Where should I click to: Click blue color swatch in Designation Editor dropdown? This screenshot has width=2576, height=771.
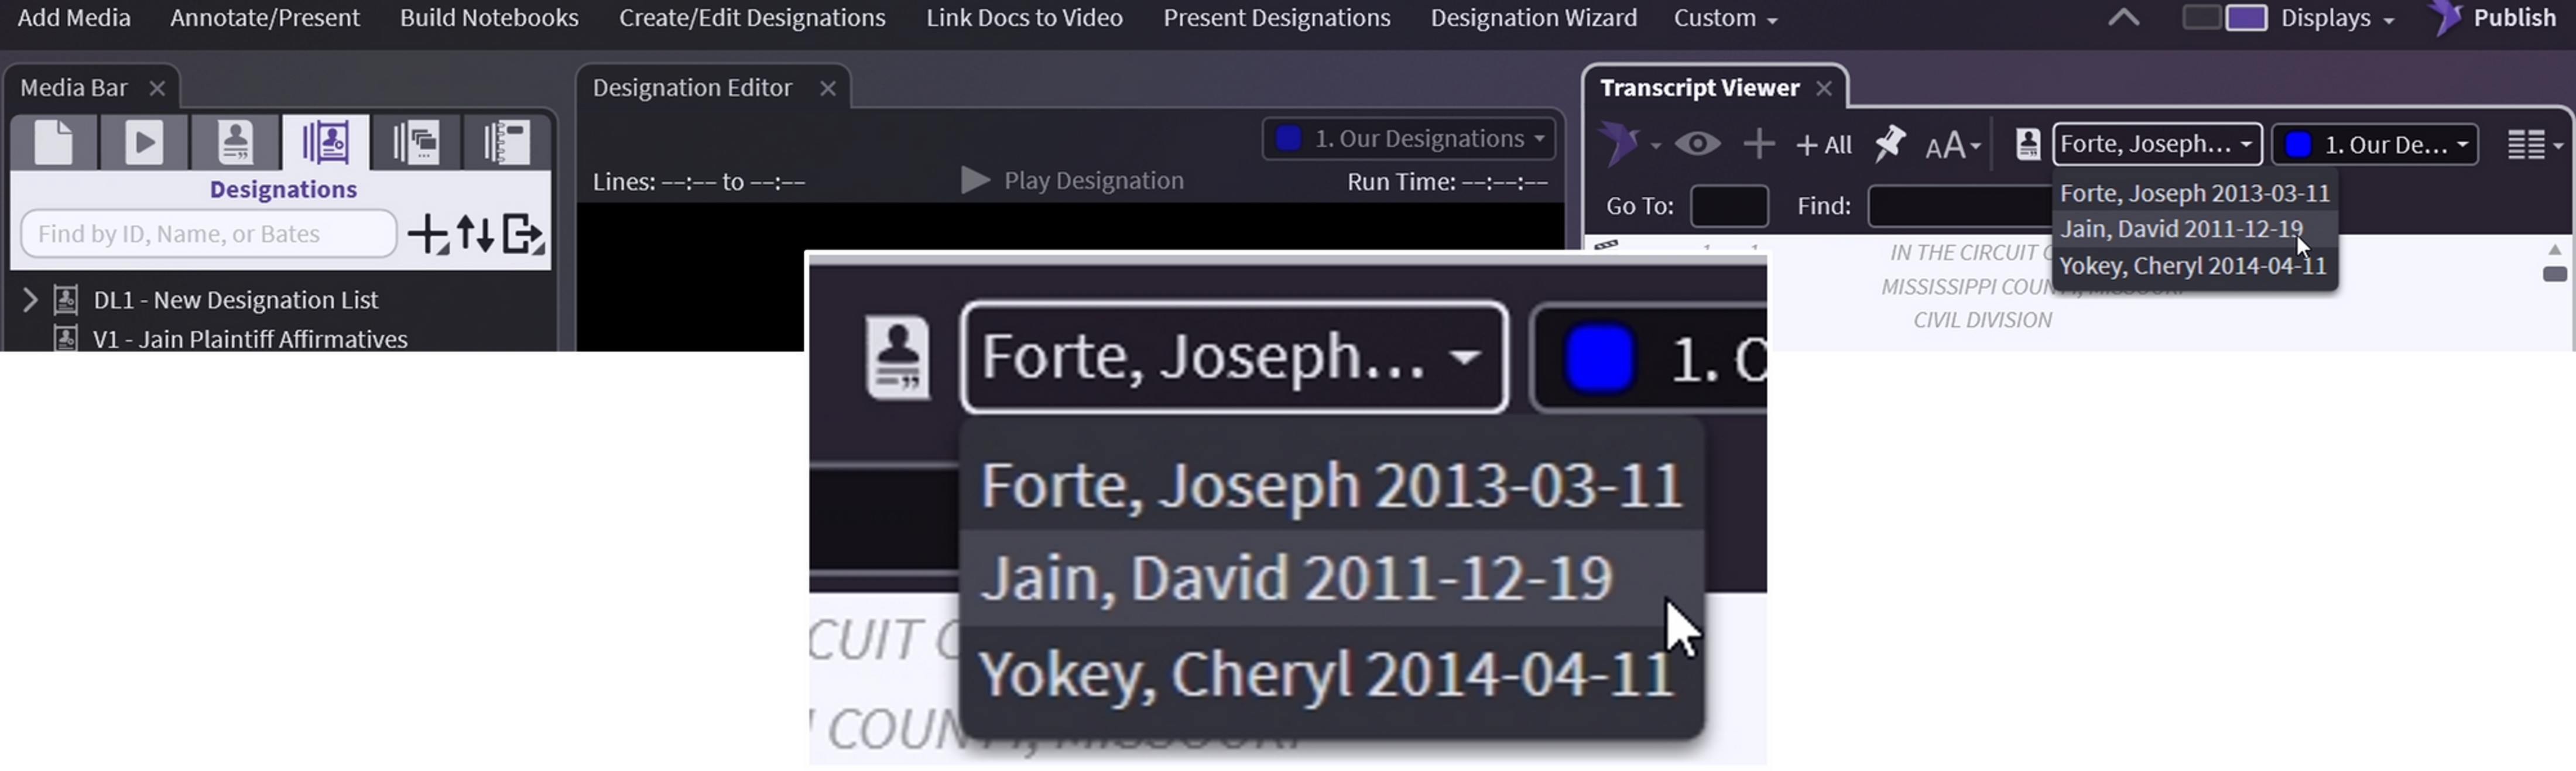click(1289, 139)
